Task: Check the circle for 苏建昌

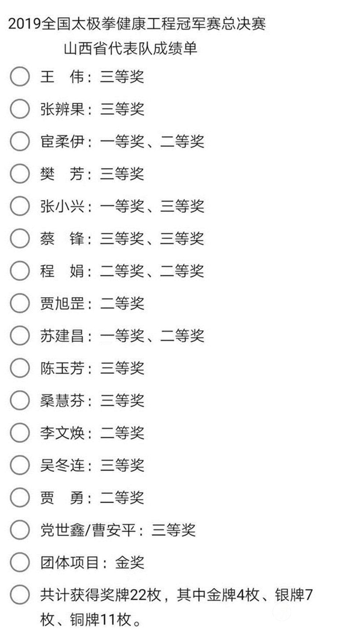Action: point(20,336)
